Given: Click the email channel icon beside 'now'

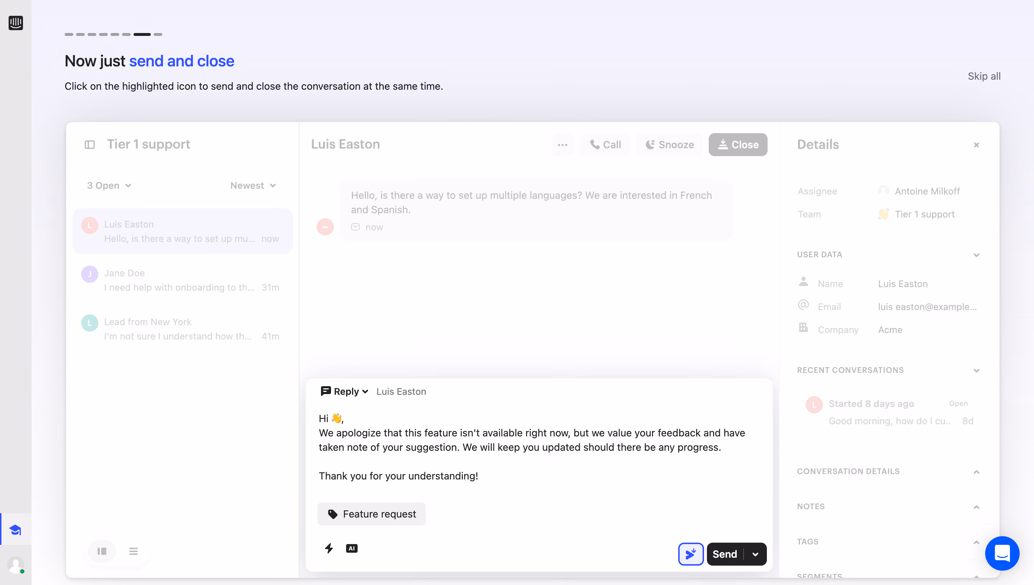Looking at the screenshot, I should 355,226.
